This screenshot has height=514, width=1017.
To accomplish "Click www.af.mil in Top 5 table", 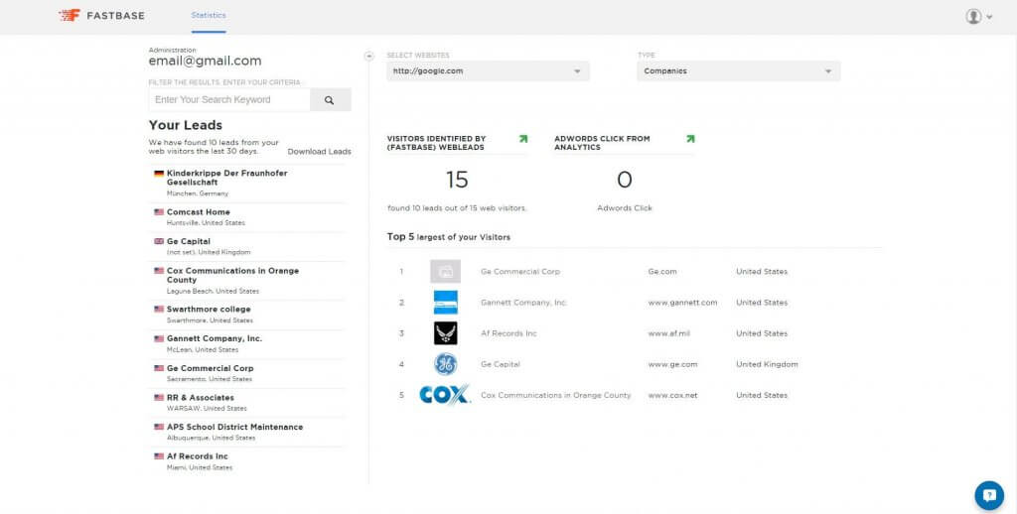I will 668,333.
